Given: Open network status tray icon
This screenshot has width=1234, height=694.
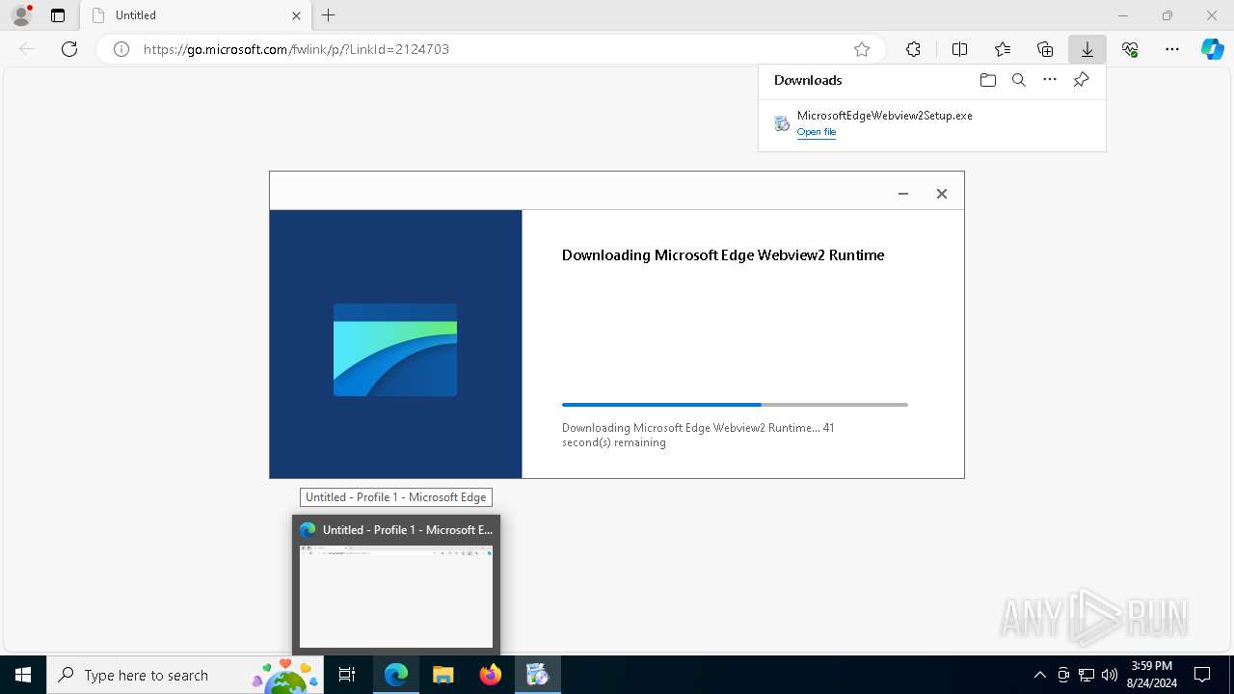Looking at the screenshot, I should [1086, 675].
